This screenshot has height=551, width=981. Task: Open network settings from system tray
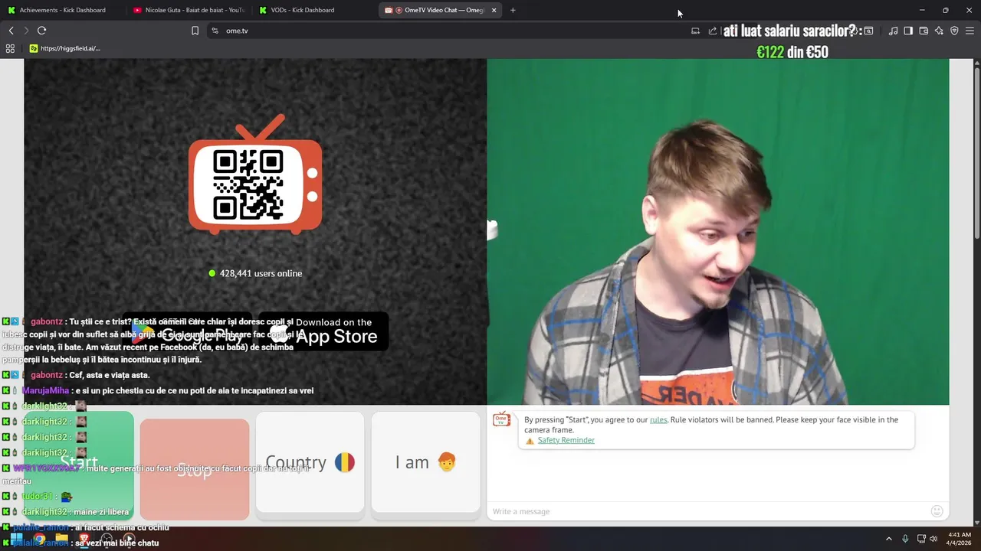click(x=921, y=539)
